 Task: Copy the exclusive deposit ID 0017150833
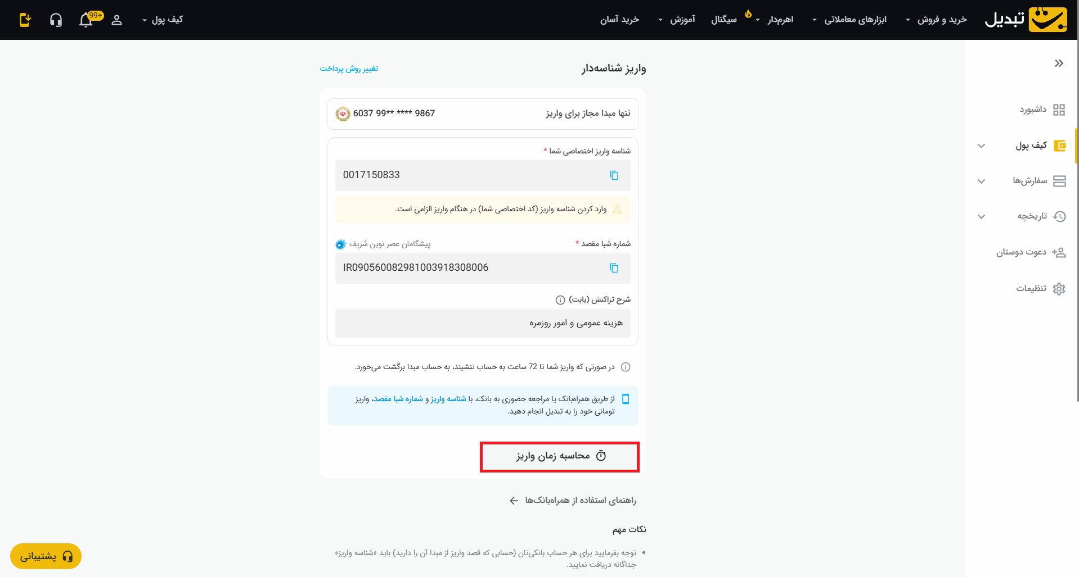(614, 175)
